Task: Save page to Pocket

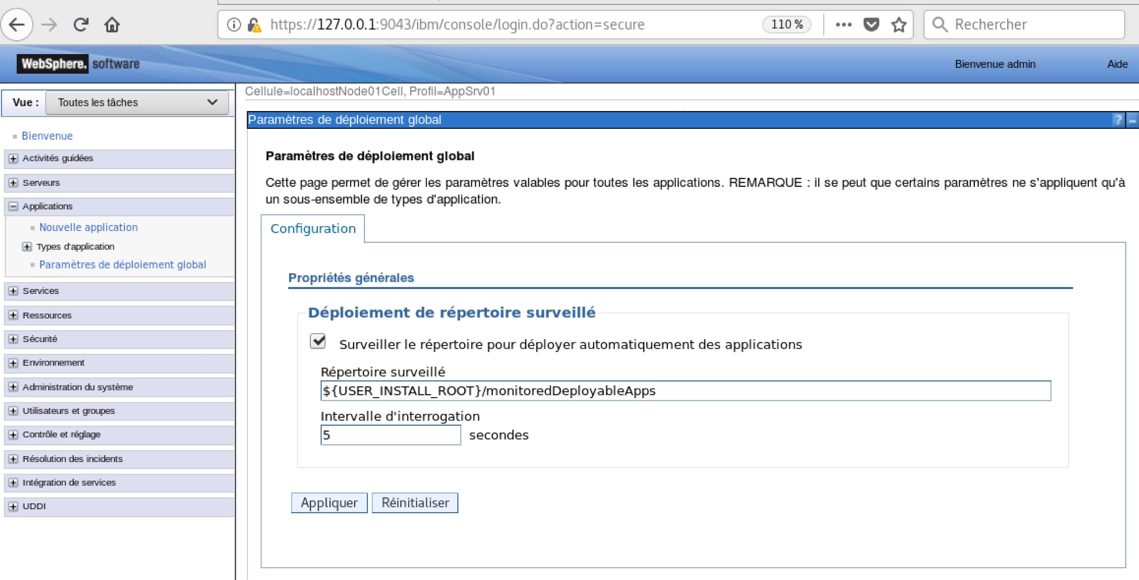Action: point(870,24)
